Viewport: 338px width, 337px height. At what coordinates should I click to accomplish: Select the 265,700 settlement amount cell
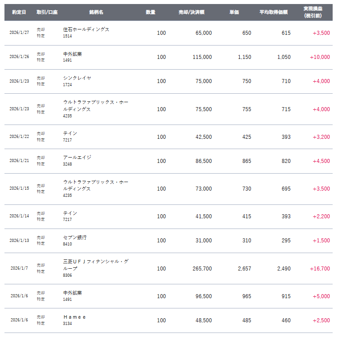[x=201, y=269]
